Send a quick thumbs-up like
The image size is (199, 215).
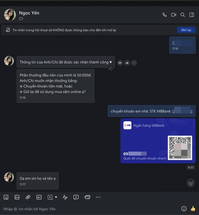193,209
